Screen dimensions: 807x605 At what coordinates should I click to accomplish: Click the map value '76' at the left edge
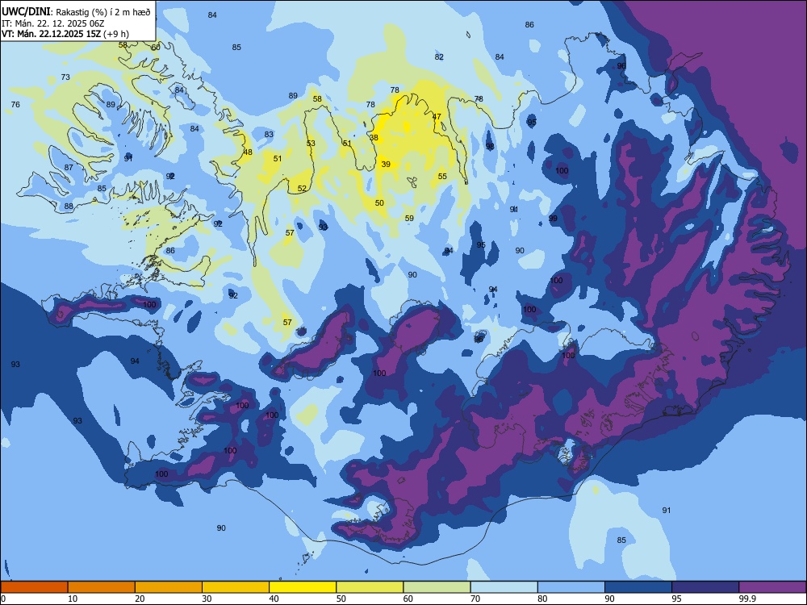point(15,104)
